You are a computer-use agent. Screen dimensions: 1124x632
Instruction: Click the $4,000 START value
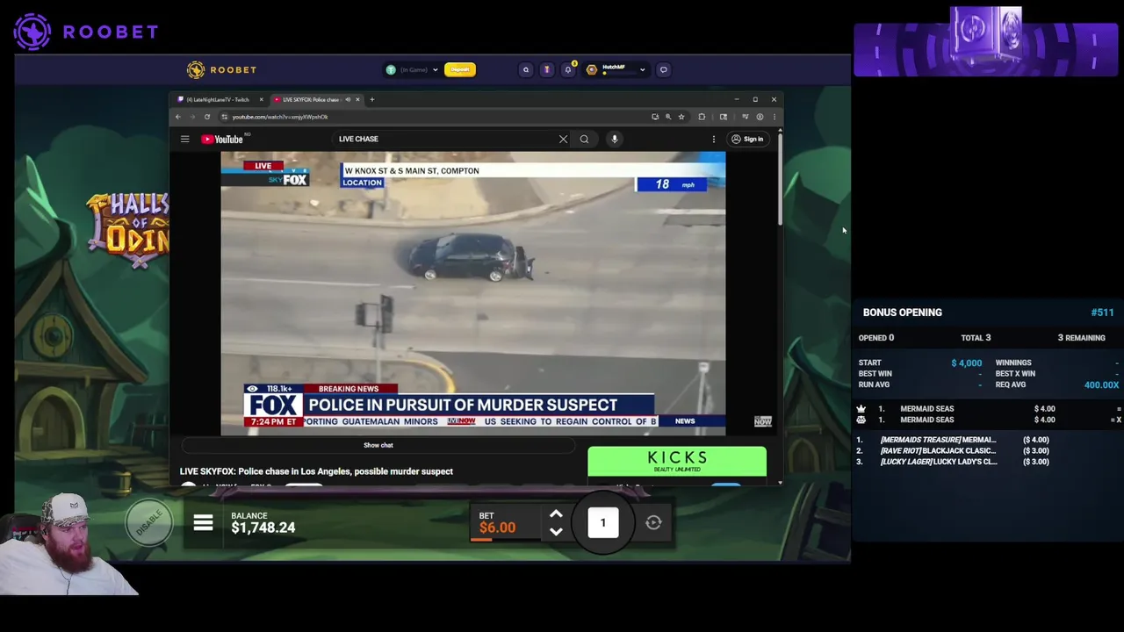tap(966, 363)
